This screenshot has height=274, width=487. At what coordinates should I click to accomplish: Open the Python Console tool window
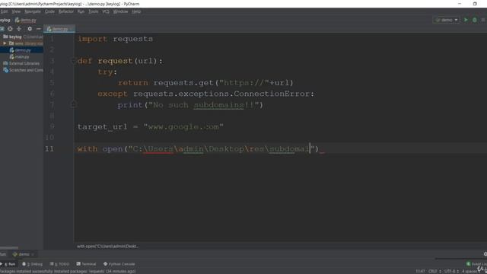(119, 264)
